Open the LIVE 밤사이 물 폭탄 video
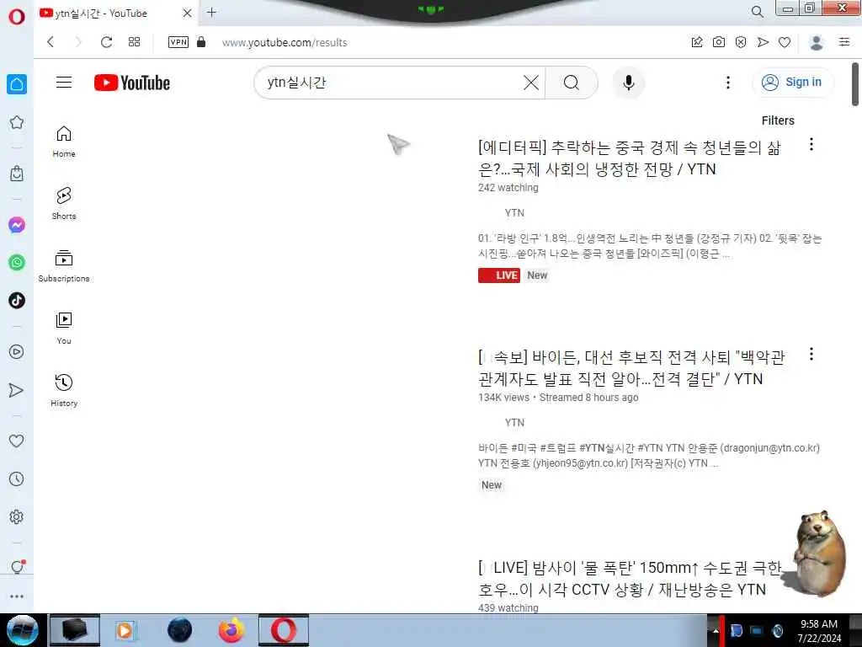 click(x=630, y=578)
